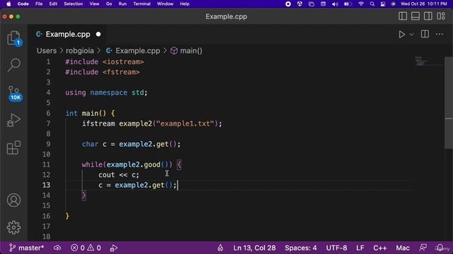The width and height of the screenshot is (453, 254).
Task: Click the flame icon in status bar
Action: click(x=220, y=248)
